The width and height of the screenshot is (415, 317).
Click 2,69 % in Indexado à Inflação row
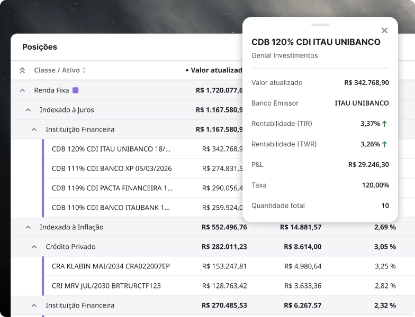[x=385, y=227]
